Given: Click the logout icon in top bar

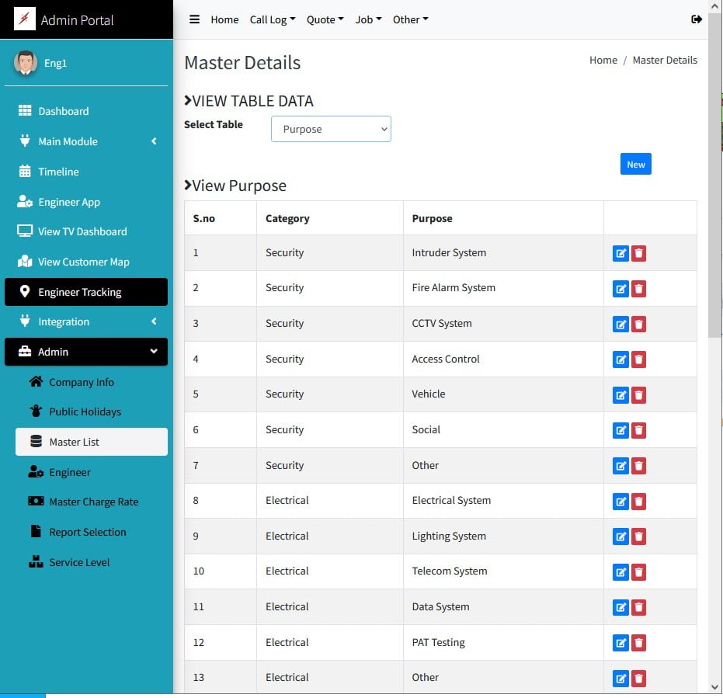Looking at the screenshot, I should click(696, 19).
